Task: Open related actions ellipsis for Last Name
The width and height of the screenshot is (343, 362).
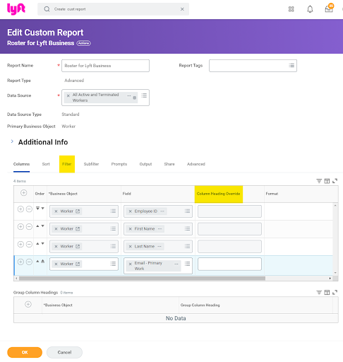Action: [x=160, y=247]
